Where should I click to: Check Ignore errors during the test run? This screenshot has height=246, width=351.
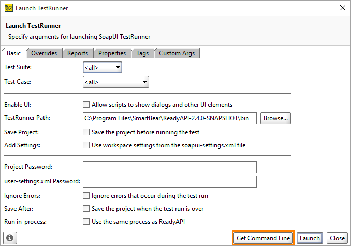tap(86, 196)
